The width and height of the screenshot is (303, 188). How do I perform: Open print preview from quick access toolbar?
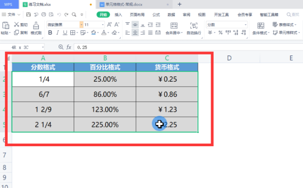51,15
